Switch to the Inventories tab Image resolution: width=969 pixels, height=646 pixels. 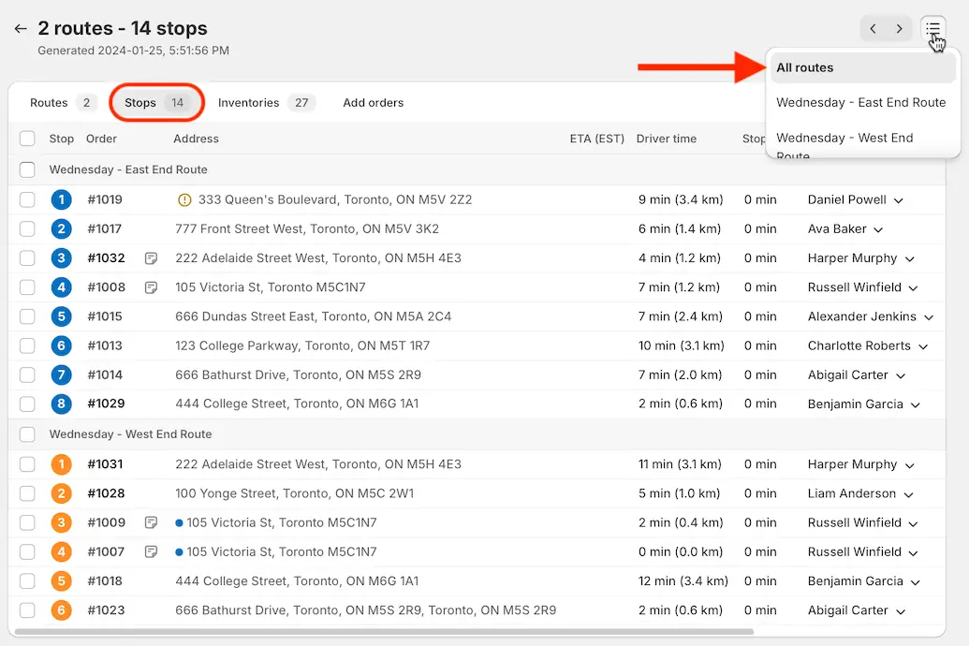pyautogui.click(x=266, y=103)
